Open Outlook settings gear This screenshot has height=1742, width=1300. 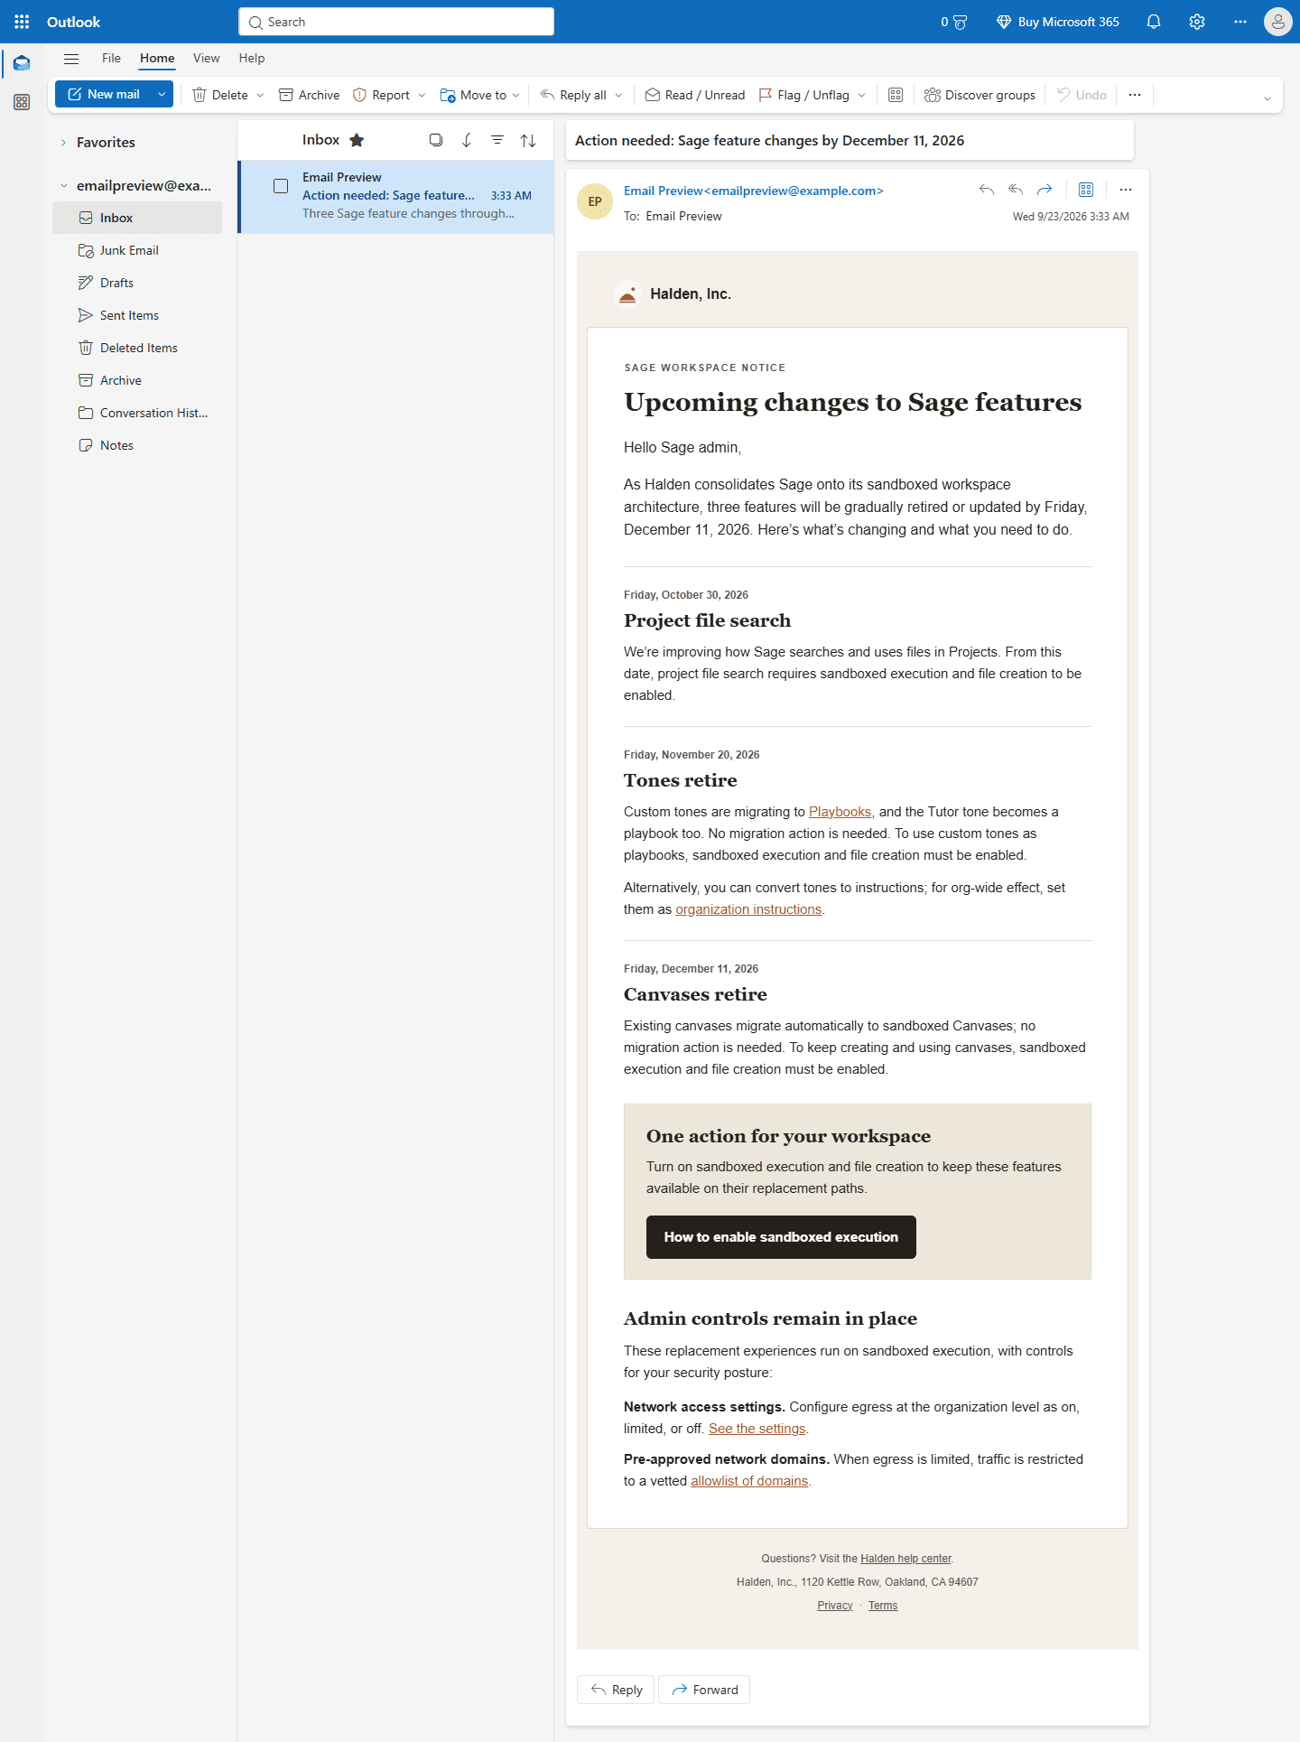[x=1197, y=22]
